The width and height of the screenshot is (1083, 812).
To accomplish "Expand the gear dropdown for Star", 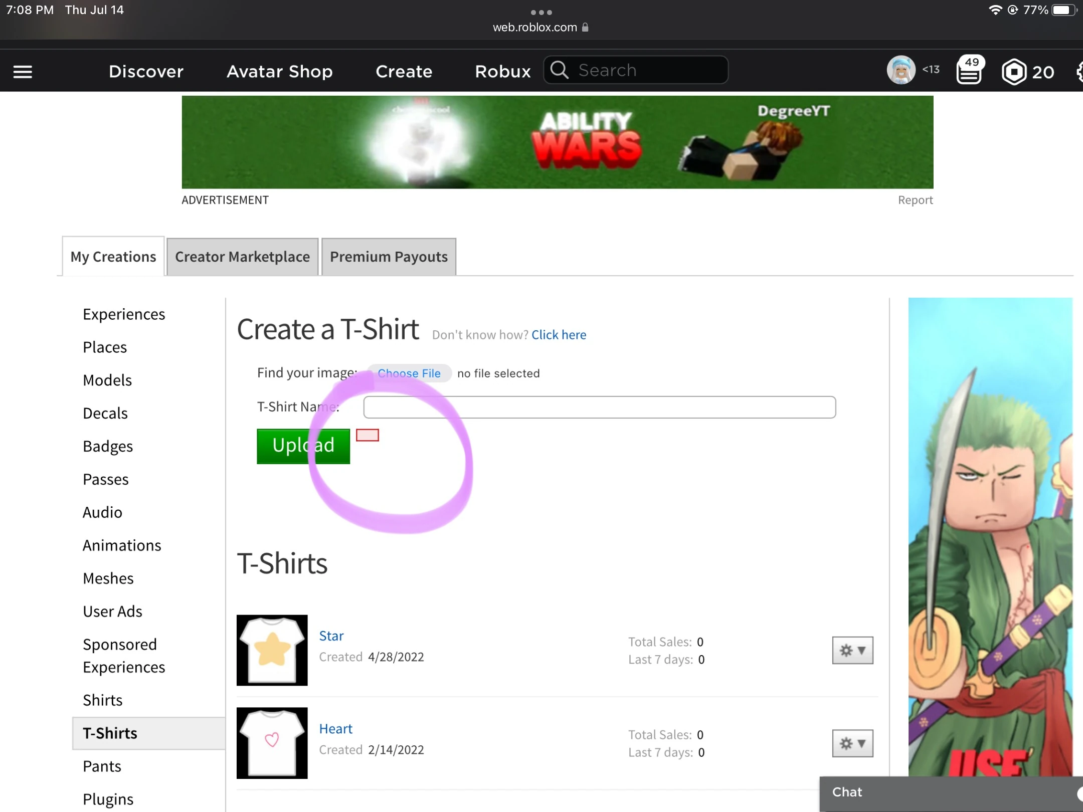I will click(852, 650).
